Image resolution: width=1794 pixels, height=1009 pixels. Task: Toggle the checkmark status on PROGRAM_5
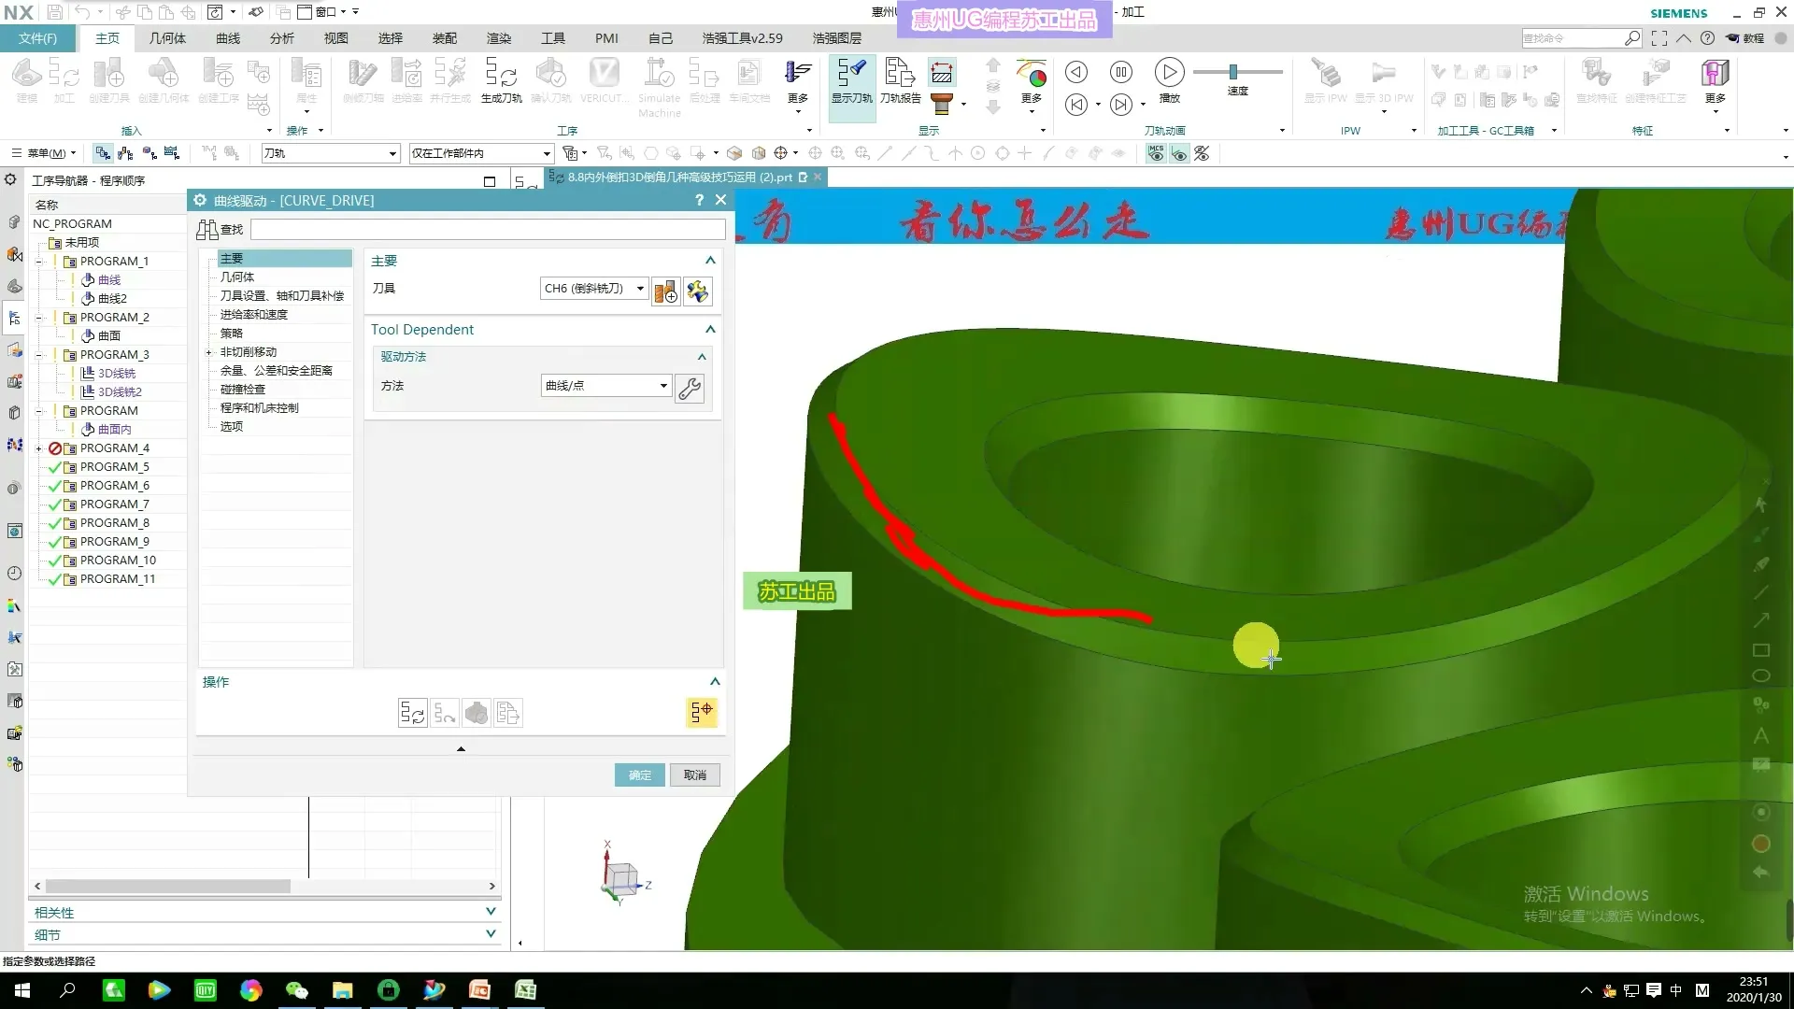[54, 467]
